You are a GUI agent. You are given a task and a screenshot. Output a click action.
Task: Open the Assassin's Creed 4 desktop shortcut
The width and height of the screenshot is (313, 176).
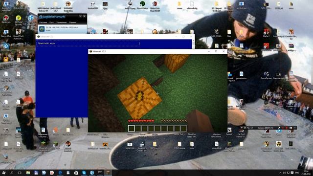point(142,146)
